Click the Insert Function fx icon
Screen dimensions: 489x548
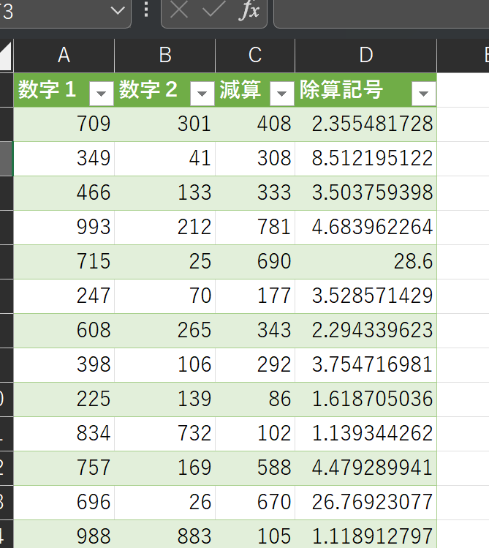249,11
